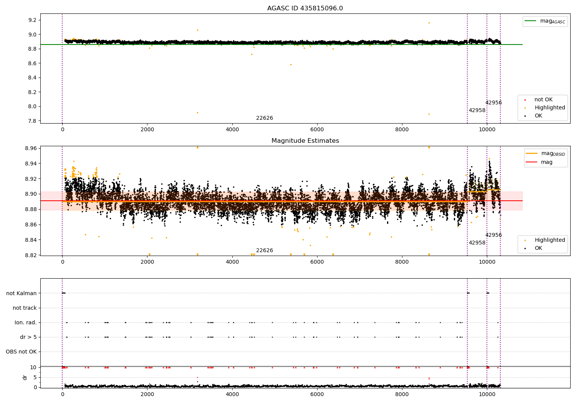The height and width of the screenshot is (403, 576).
Task: Click the 'Magnitude Estimates' subplot title
Action: [305, 141]
